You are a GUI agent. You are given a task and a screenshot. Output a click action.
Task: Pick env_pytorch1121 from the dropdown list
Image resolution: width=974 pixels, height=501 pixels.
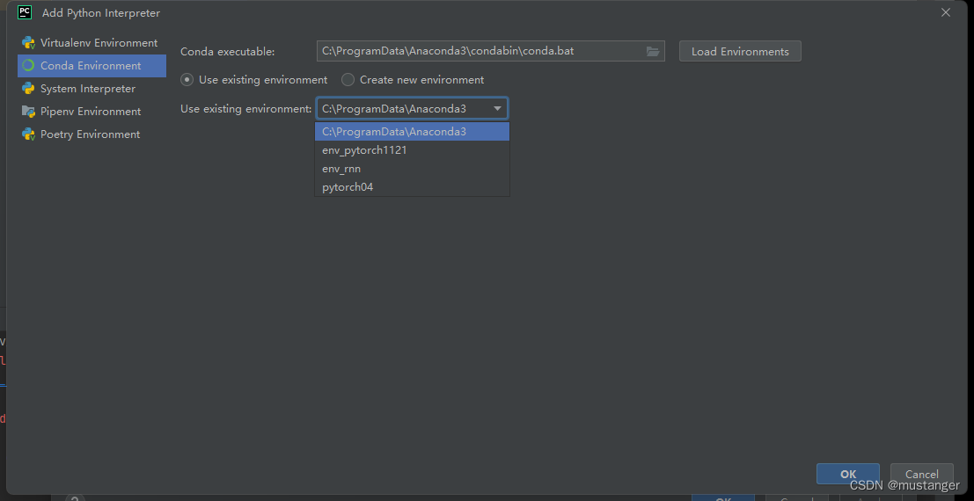412,150
